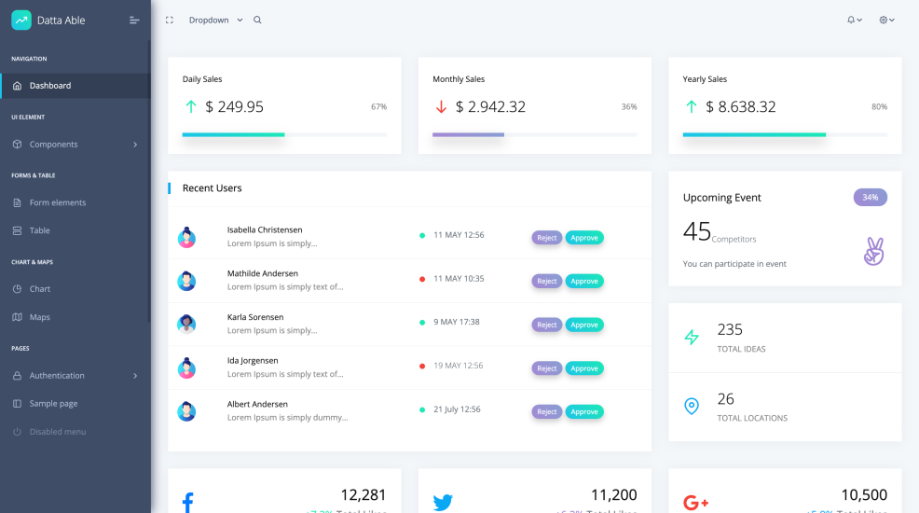The width and height of the screenshot is (919, 513).
Task: Open the Dropdown menu in header
Action: [x=215, y=20]
